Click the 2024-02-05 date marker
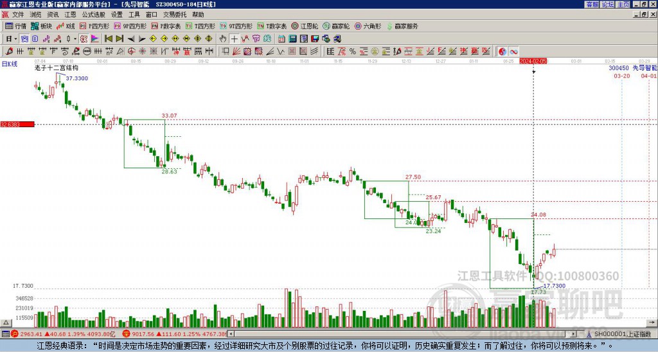 tap(533, 61)
